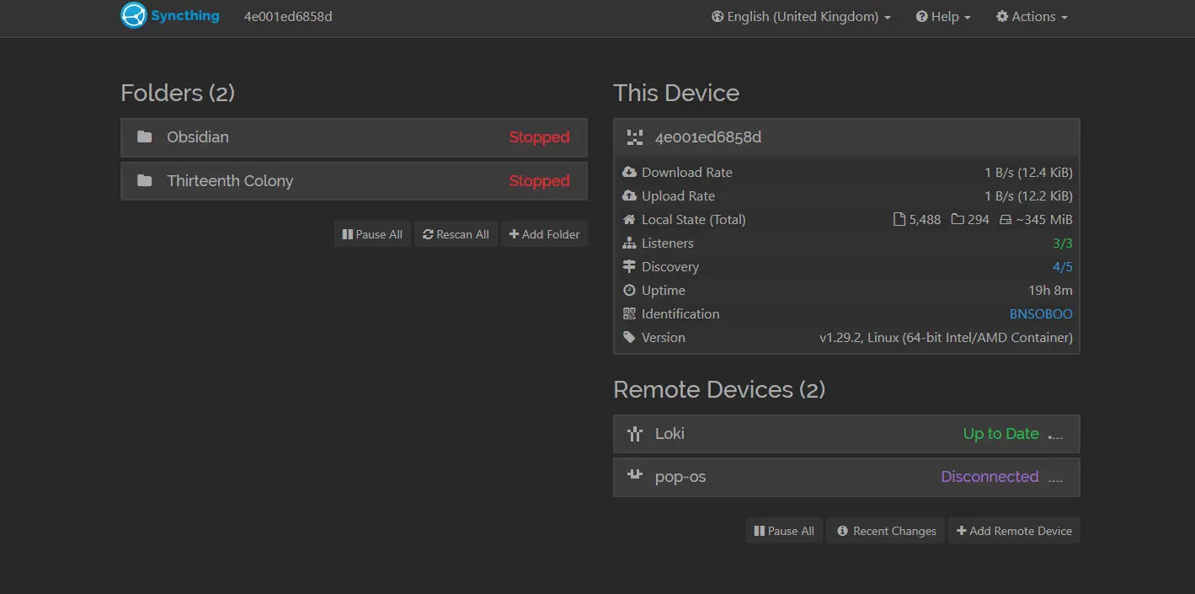
Task: Open the BNSOBOO identification link
Action: tap(1041, 313)
